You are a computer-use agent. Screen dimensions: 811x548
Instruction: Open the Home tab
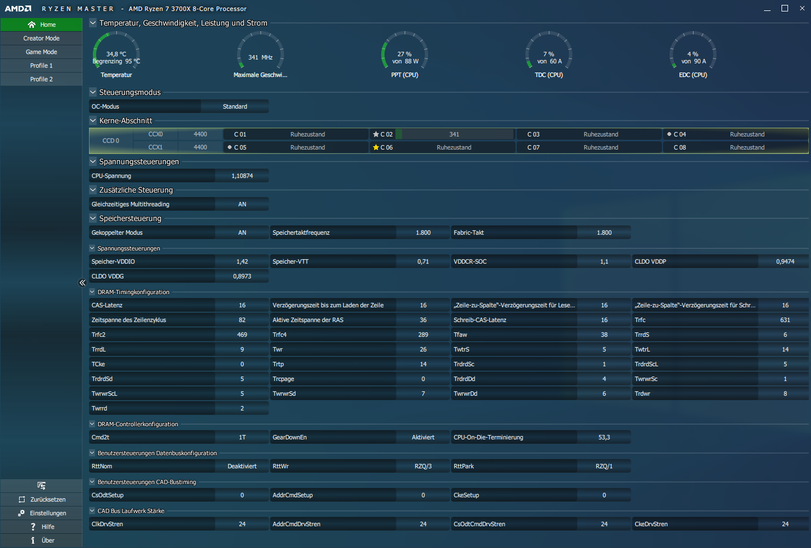tap(42, 25)
